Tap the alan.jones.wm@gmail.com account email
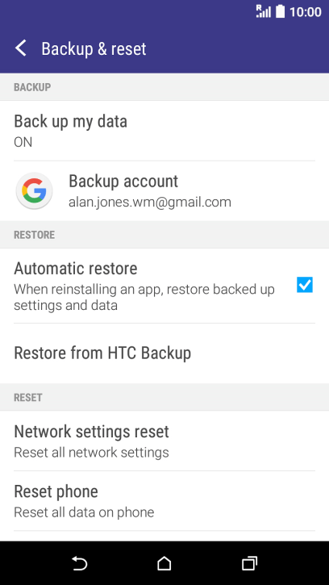Viewport: 329px width, 585px height. click(x=149, y=203)
